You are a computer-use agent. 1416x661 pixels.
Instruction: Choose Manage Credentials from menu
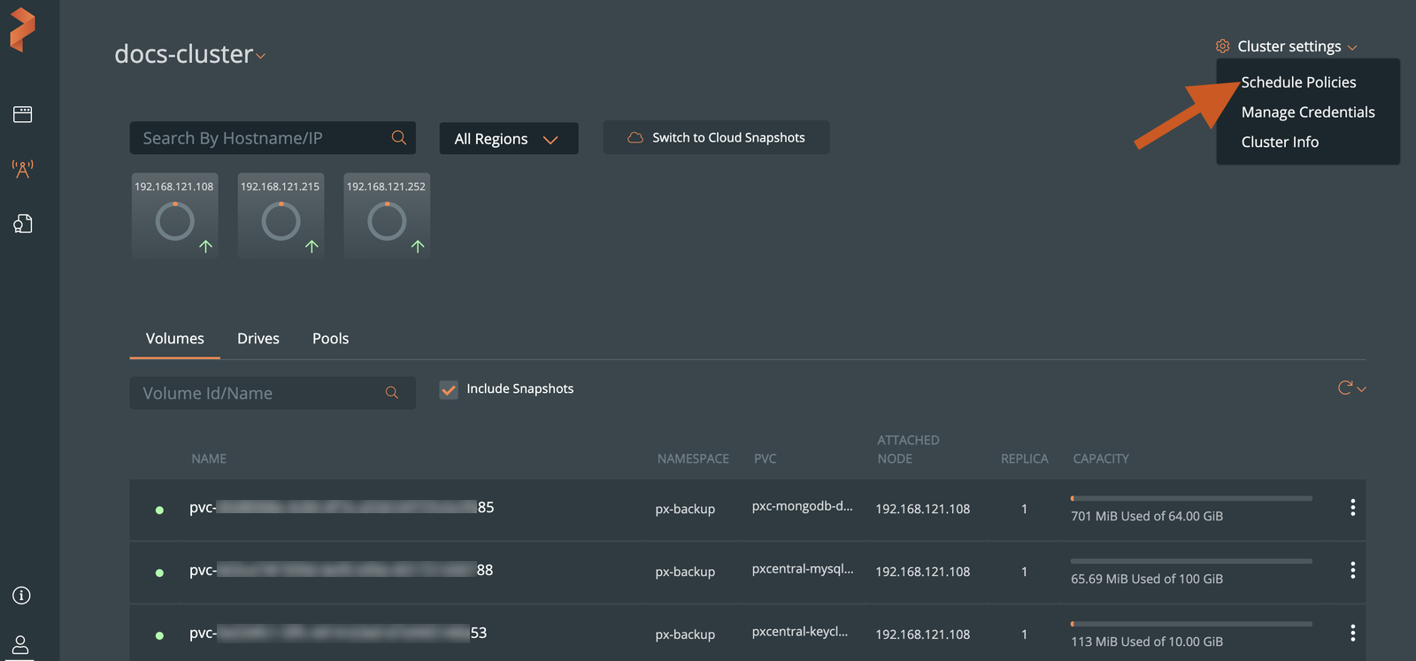[1307, 112]
